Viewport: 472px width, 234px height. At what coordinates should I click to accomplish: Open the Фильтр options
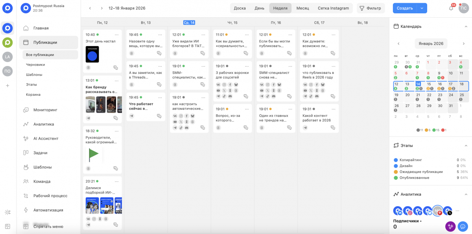pyautogui.click(x=370, y=8)
